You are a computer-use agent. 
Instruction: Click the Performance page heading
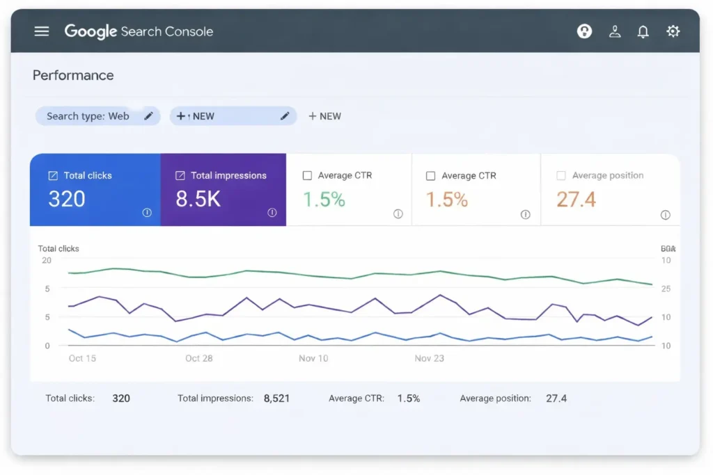click(73, 75)
